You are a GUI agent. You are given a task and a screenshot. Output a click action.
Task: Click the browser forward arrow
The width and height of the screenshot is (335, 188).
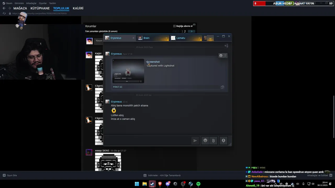9,8
